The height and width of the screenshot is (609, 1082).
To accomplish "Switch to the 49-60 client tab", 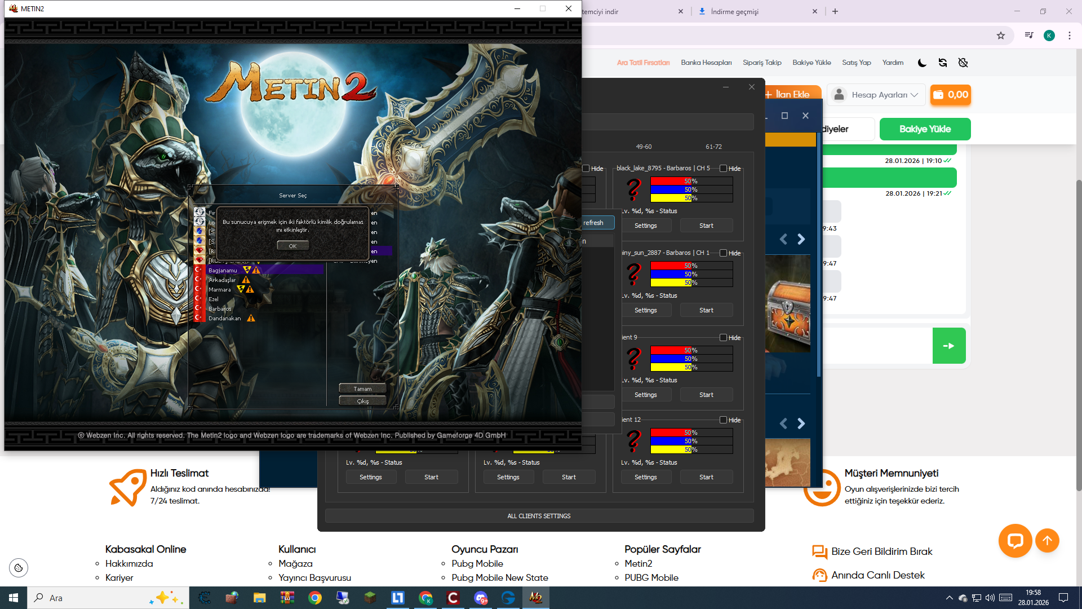I will 644,147.
